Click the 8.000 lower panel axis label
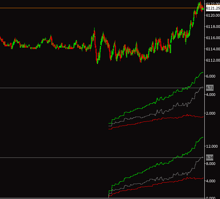Image resolution: width=220 pixels, height=199 pixels. click(x=210, y=164)
